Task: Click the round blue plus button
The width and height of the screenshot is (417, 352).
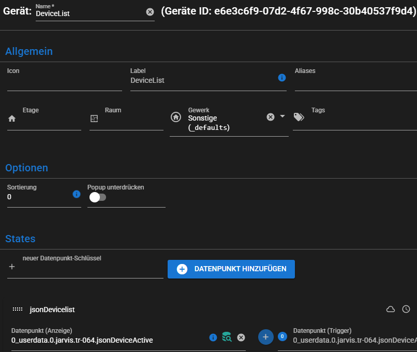Action: point(265,337)
